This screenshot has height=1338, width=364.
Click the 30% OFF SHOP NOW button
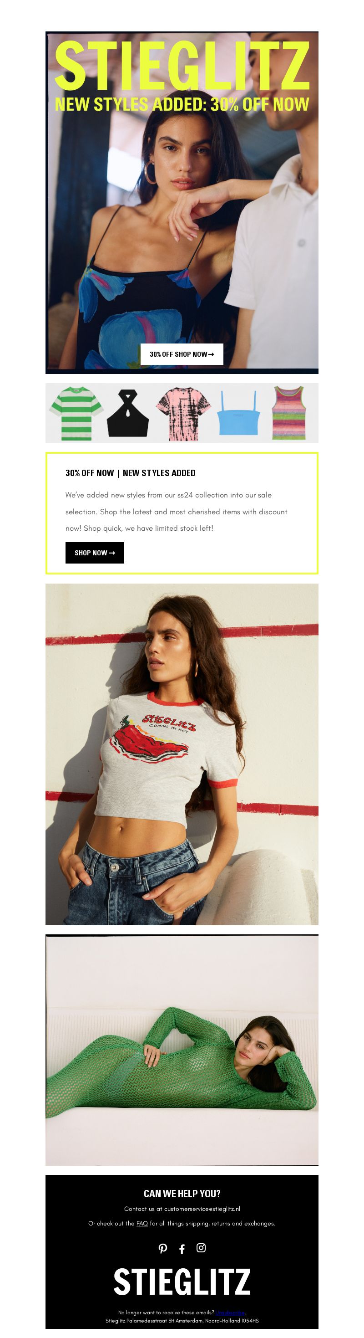click(x=182, y=354)
